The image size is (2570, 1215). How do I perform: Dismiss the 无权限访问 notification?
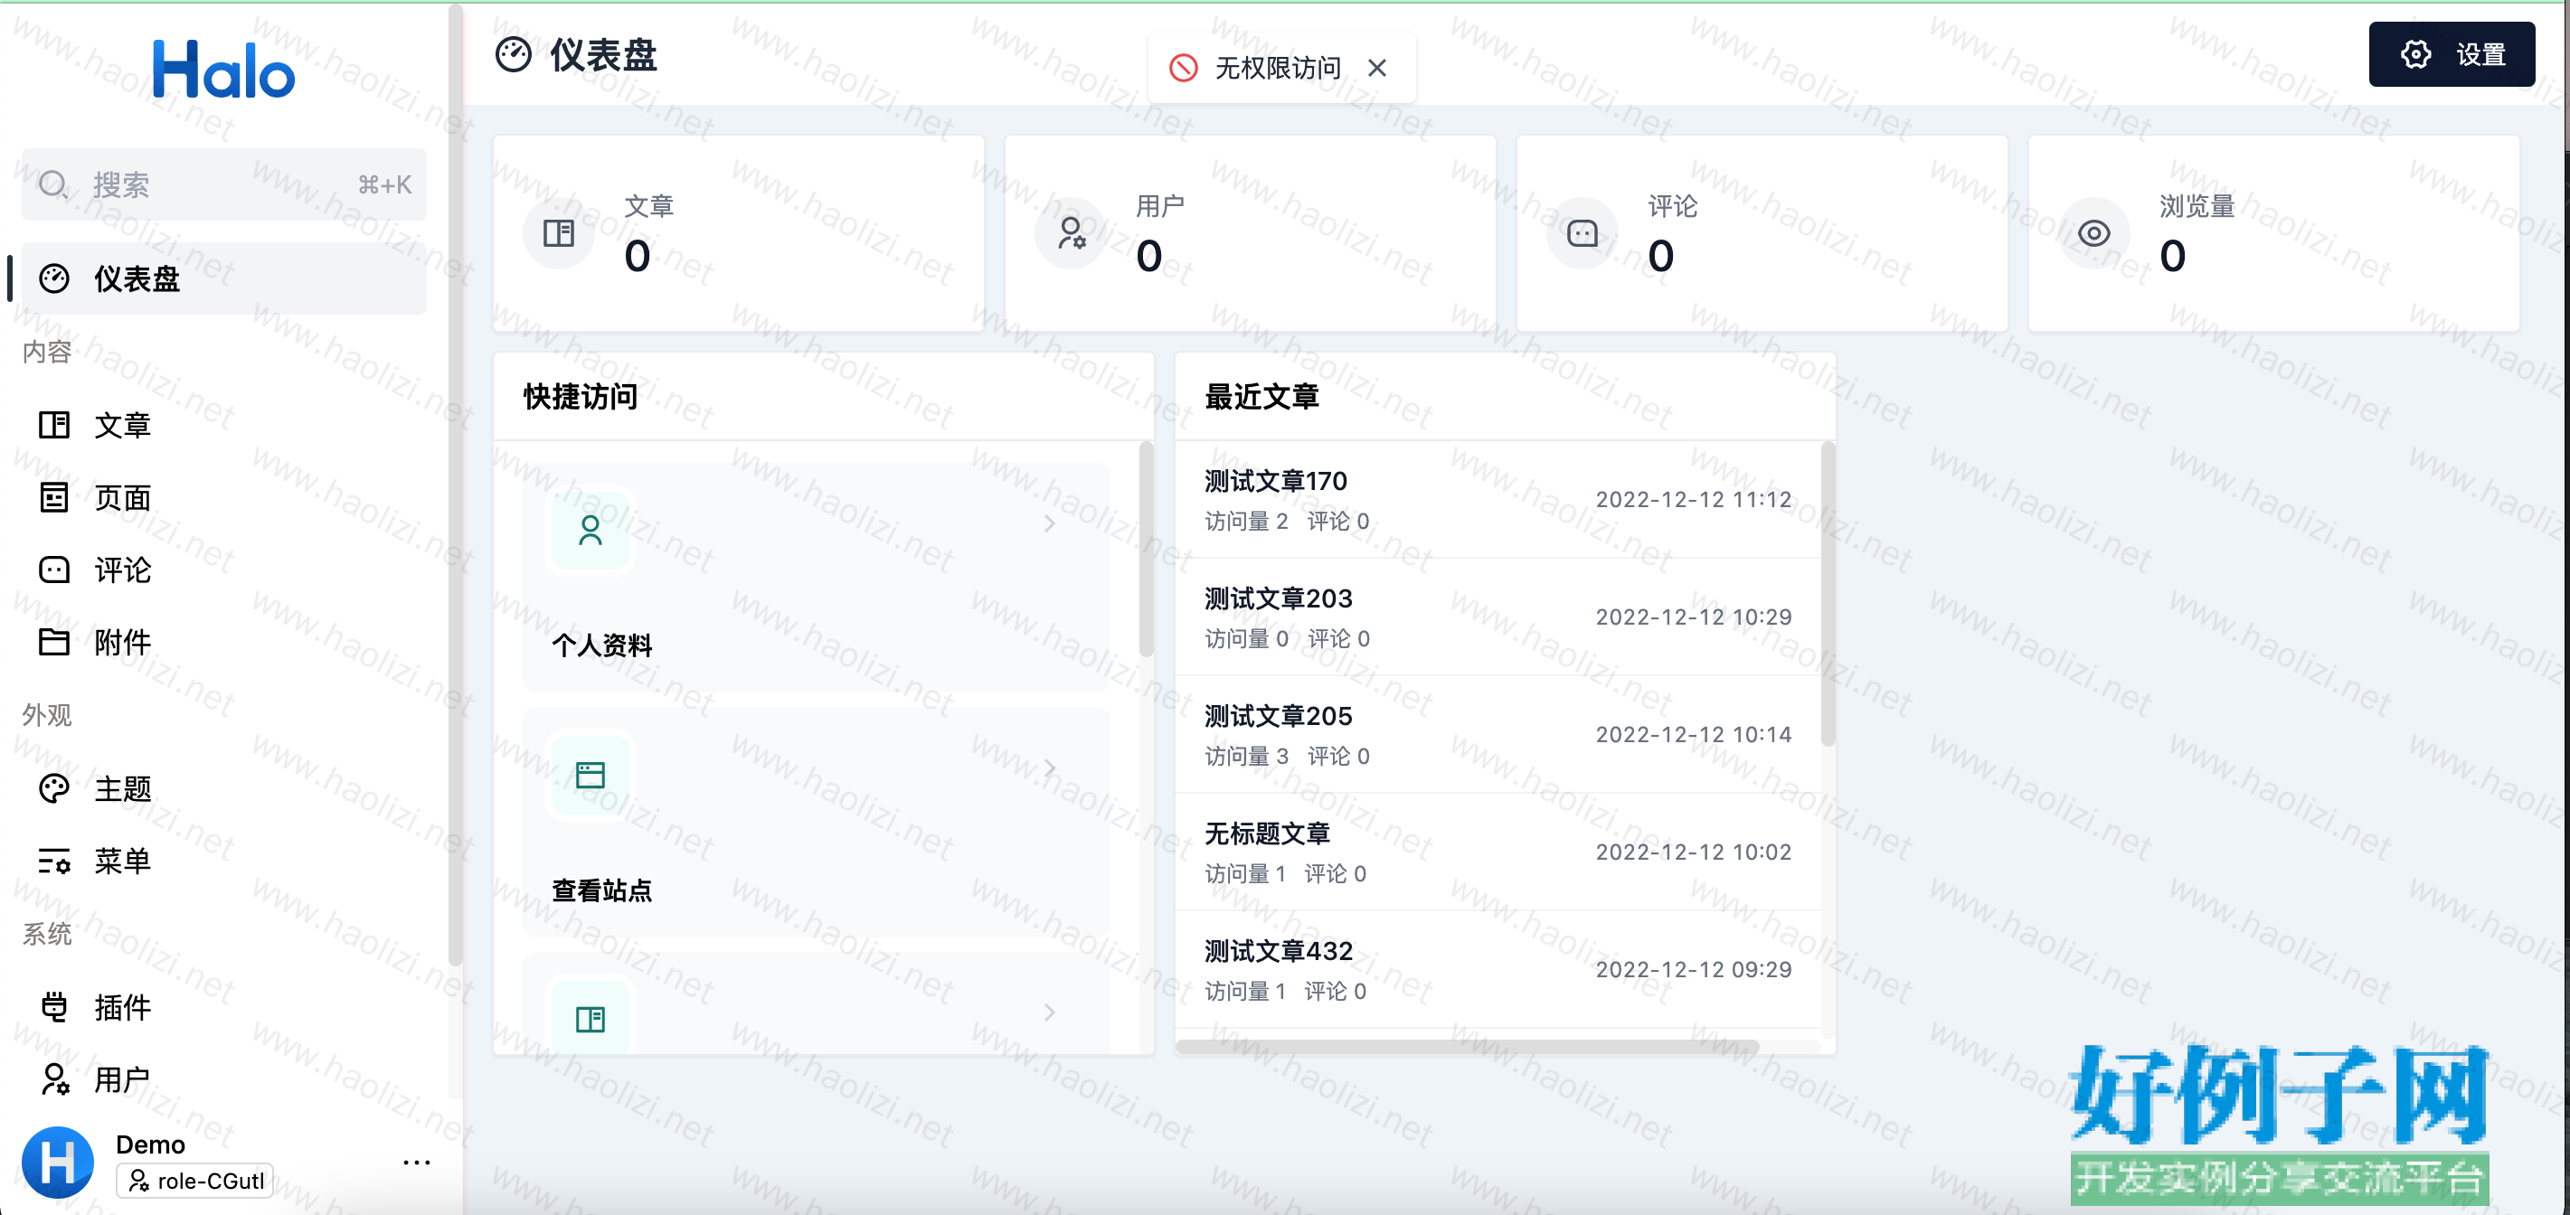pos(1376,68)
